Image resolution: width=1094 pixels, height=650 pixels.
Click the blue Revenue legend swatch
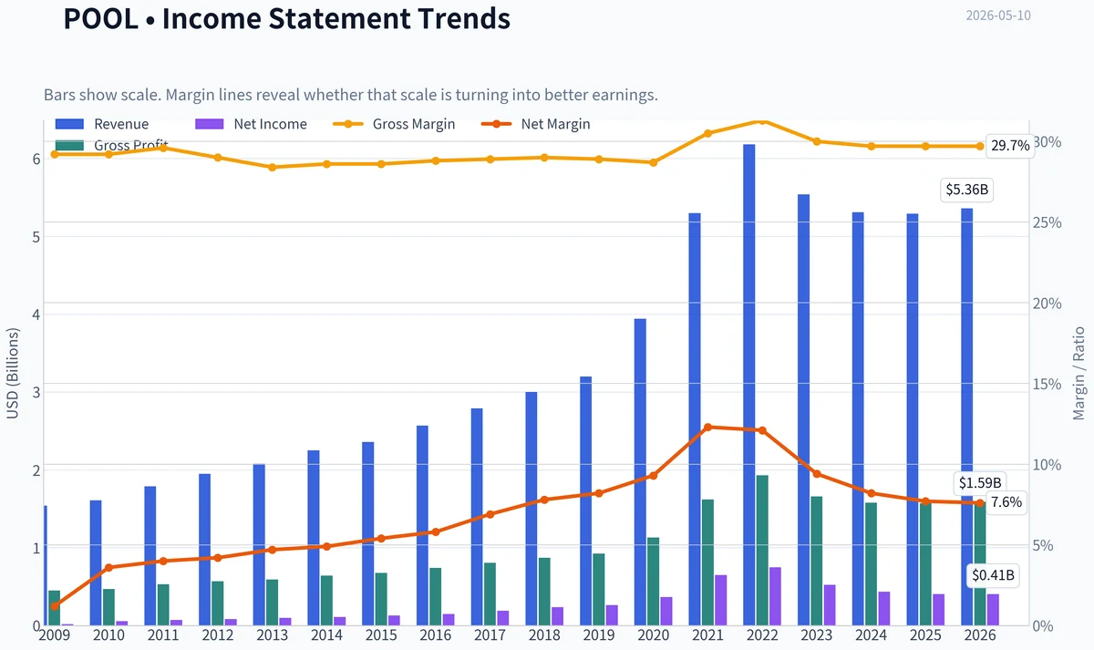point(69,124)
